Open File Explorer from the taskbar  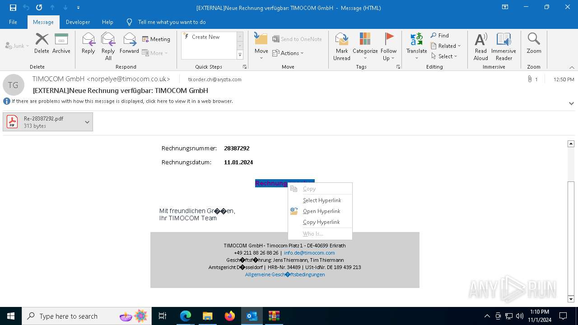click(x=208, y=316)
